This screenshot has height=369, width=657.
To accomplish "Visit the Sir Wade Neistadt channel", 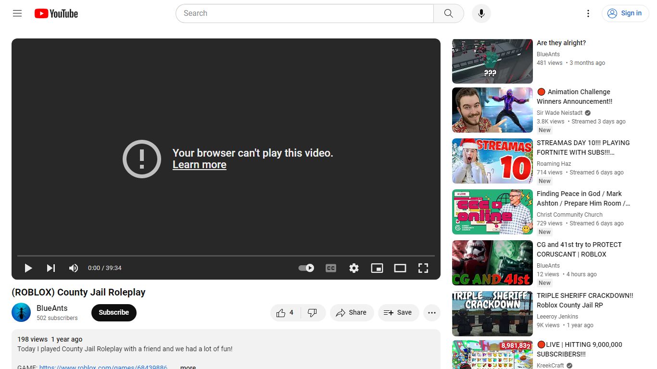I will point(560,113).
